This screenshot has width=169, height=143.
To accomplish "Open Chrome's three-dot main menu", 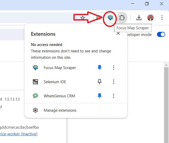I will point(162,17).
